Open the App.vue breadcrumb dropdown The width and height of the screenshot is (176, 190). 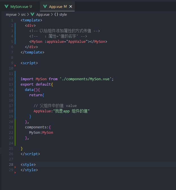click(x=43, y=14)
